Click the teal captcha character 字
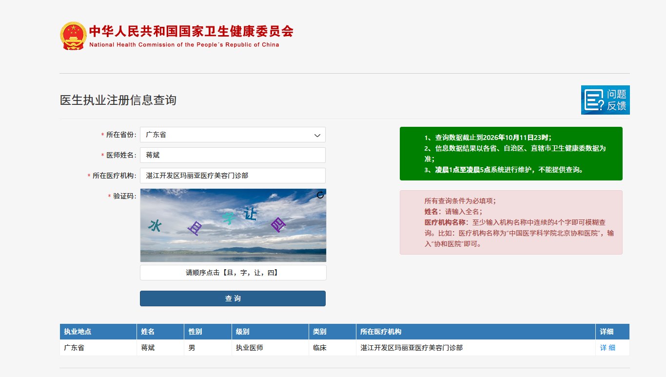The height and width of the screenshot is (377, 666). [x=228, y=218]
